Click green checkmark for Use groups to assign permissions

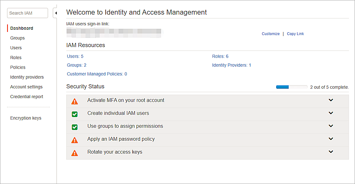[74, 127]
